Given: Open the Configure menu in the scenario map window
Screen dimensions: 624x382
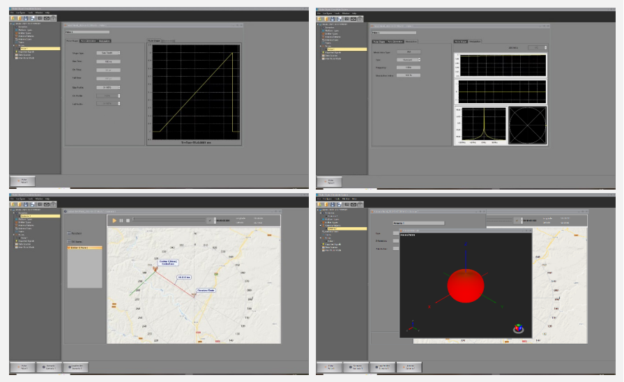Looking at the screenshot, I should (21, 199).
